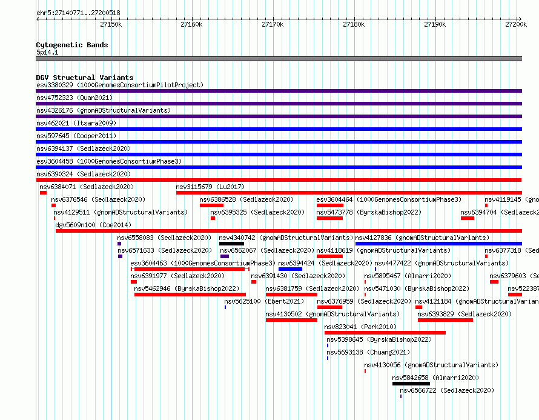Select the red nsv6376959 variant bar
The height and width of the screenshot is (420, 539).
point(329,307)
